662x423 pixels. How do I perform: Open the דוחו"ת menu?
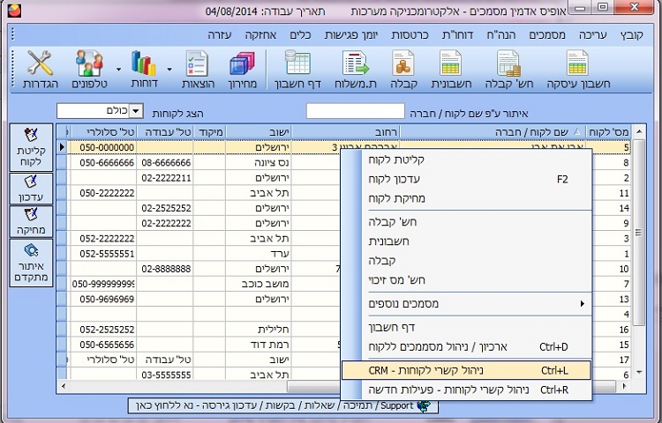(457, 35)
